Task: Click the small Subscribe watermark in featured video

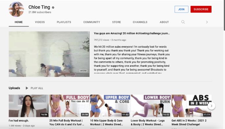Action: 83,71
